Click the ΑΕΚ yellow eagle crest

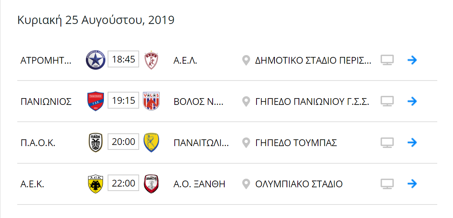pyautogui.click(x=96, y=184)
